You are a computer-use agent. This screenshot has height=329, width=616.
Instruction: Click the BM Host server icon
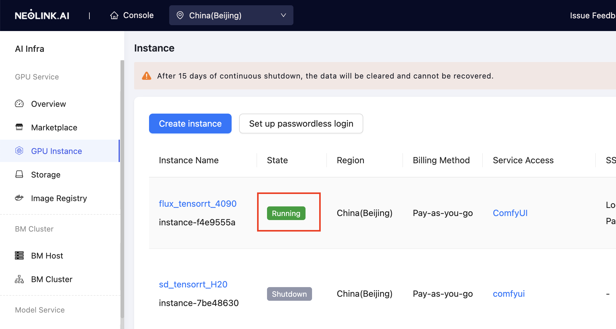[x=19, y=255]
